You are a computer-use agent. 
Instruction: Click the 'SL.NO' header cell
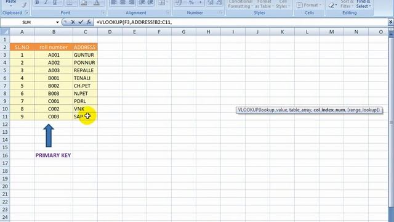point(22,47)
